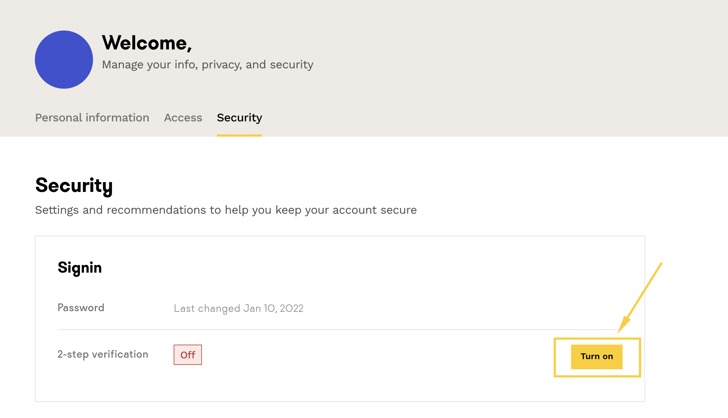The width and height of the screenshot is (728, 418).
Task: Click the Password row label
Action: pyautogui.click(x=81, y=308)
